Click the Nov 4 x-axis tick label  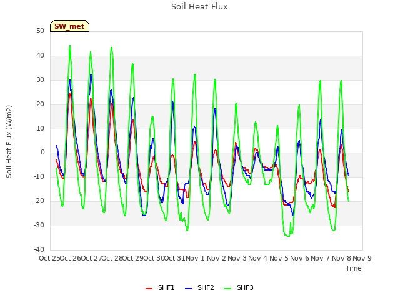258,258
